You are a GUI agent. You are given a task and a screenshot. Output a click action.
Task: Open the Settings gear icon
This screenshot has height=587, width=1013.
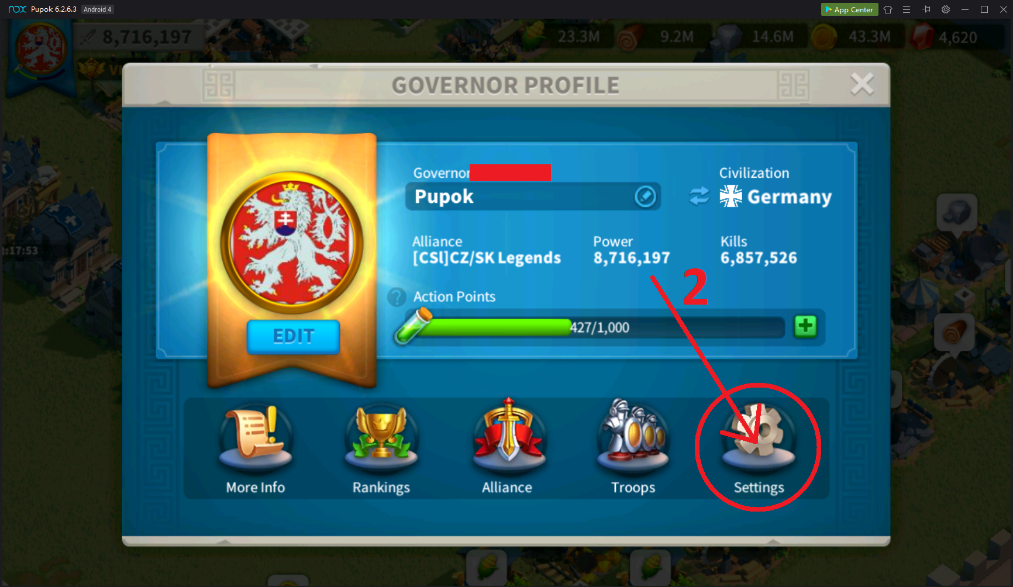[758, 438]
